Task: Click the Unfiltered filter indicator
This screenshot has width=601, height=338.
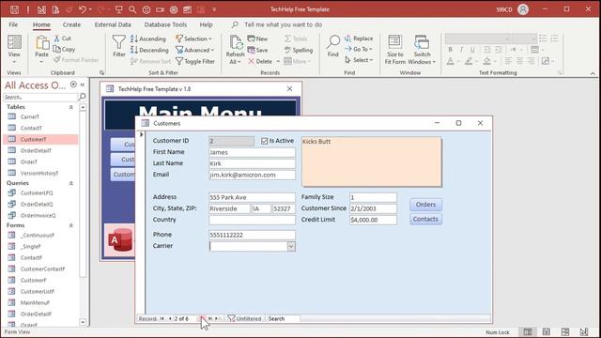Action: [x=244, y=319]
